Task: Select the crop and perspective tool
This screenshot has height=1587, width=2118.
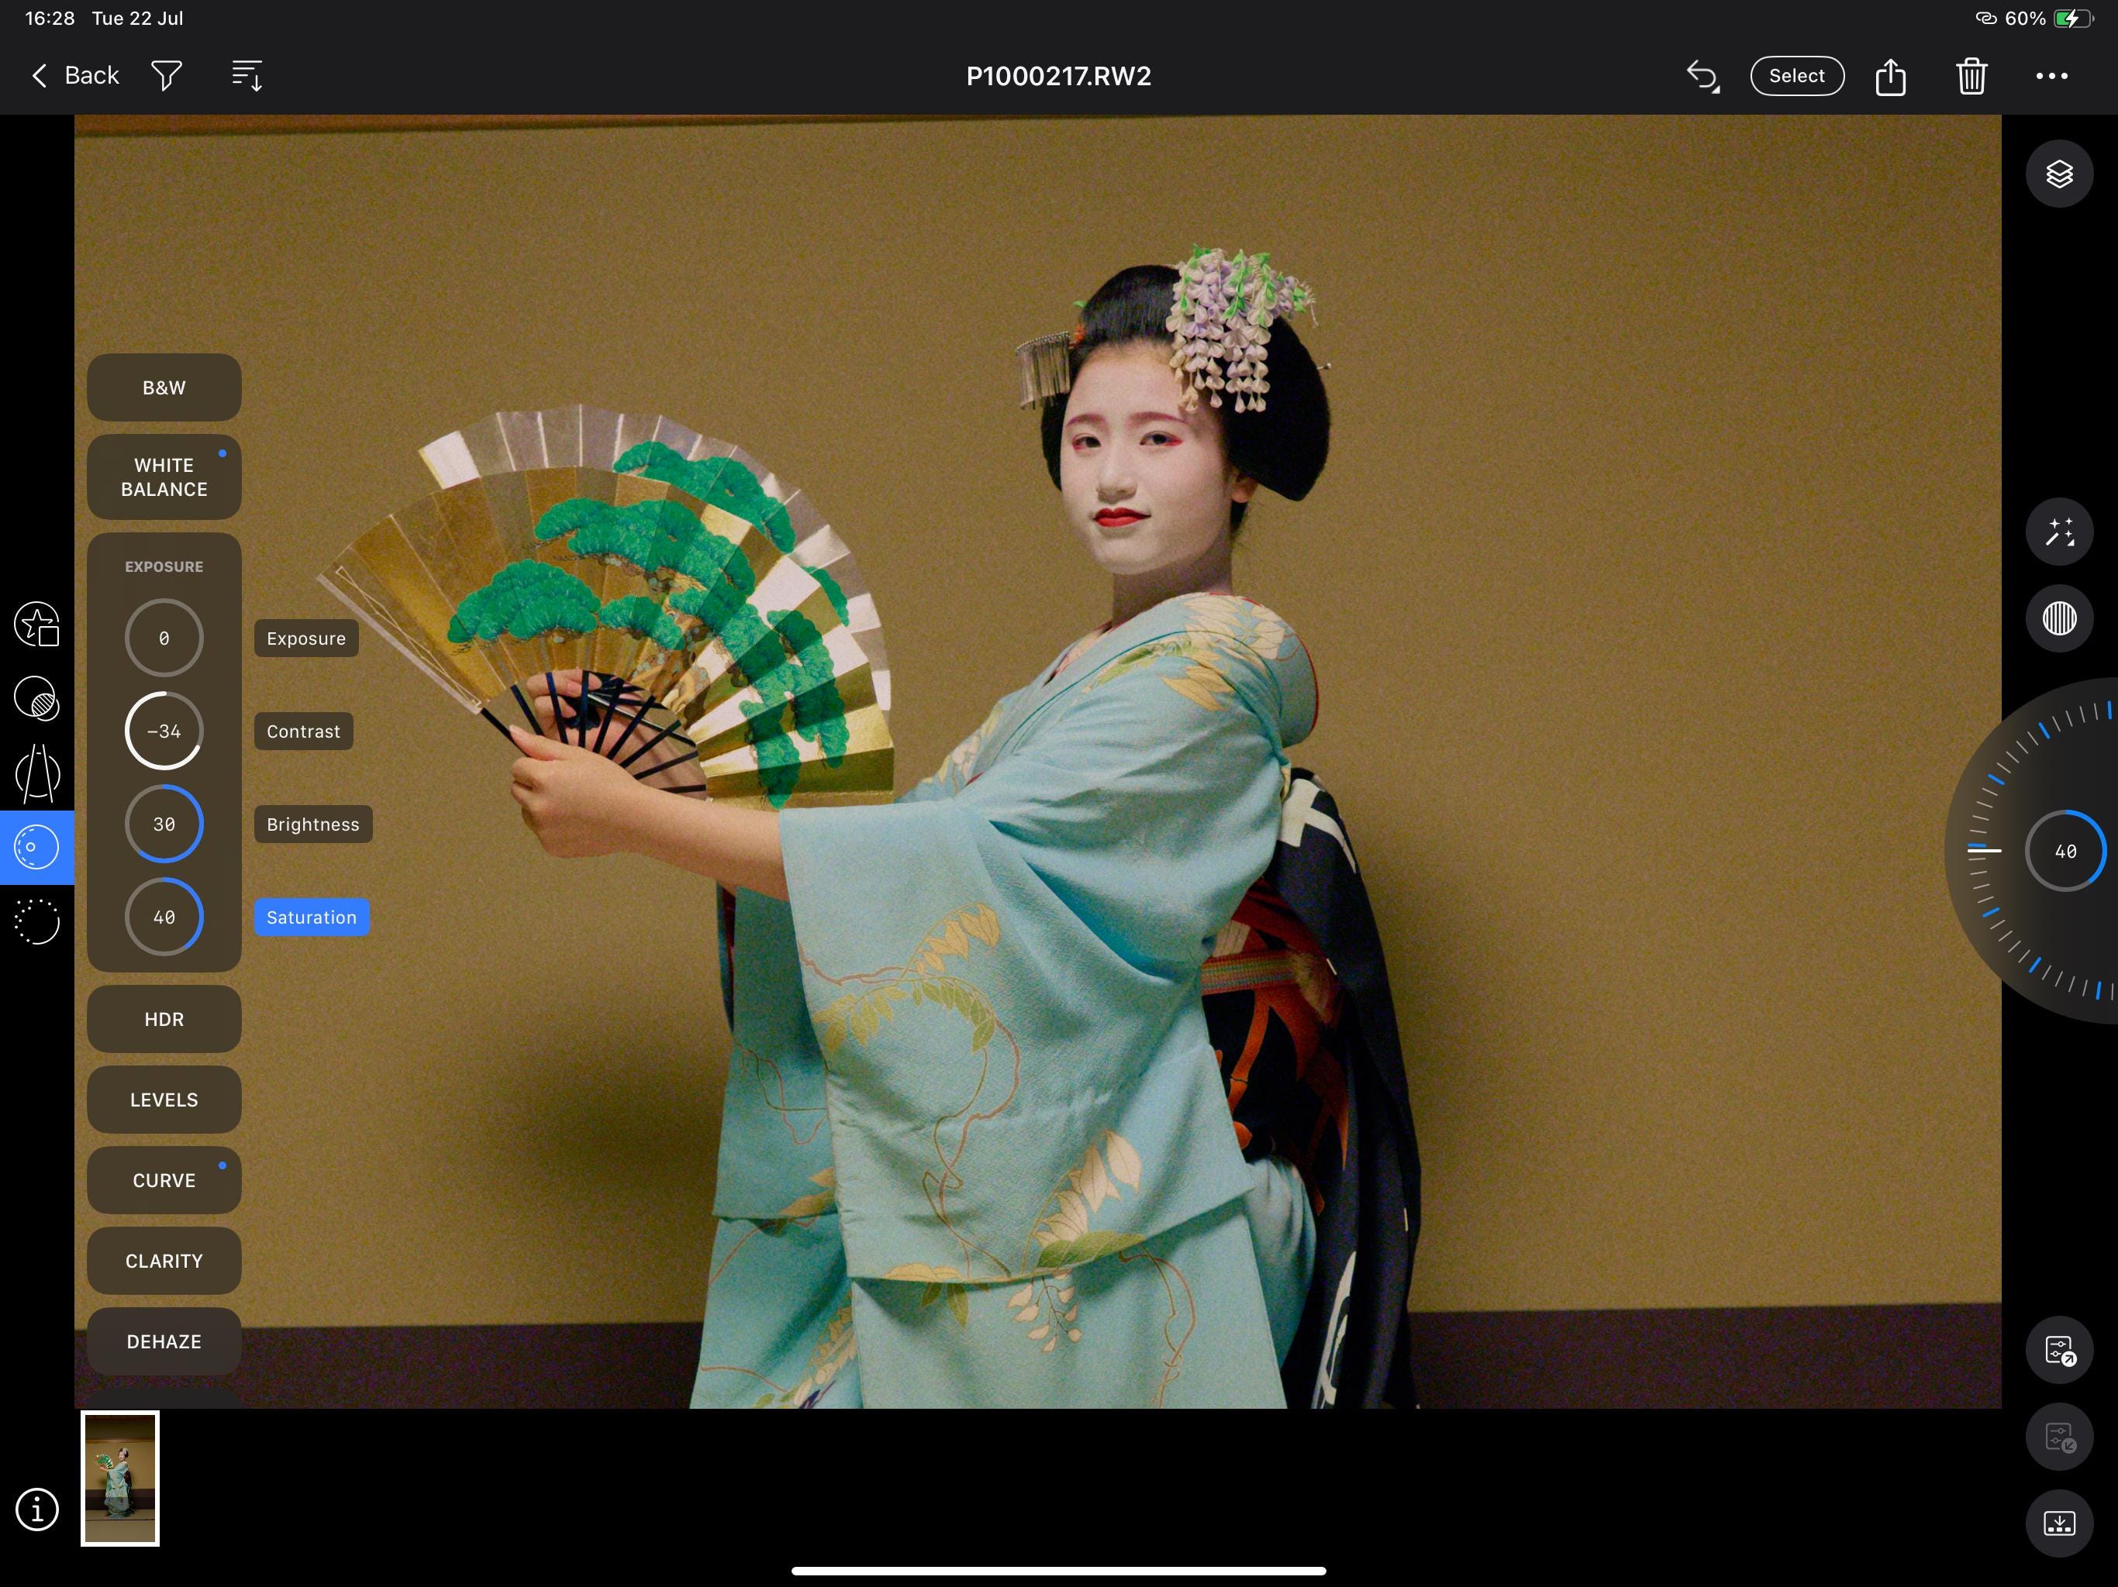Action: coord(37,773)
